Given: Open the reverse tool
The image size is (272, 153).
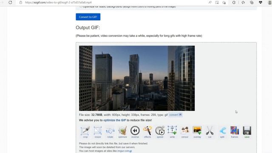Looking at the screenshot, I should [135, 132].
